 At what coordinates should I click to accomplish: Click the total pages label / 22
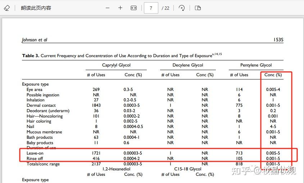(165, 8)
